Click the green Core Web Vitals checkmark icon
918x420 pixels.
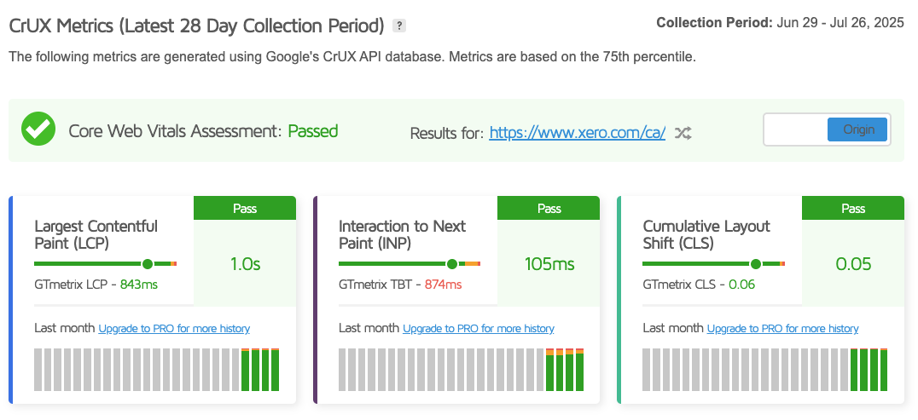tap(38, 129)
